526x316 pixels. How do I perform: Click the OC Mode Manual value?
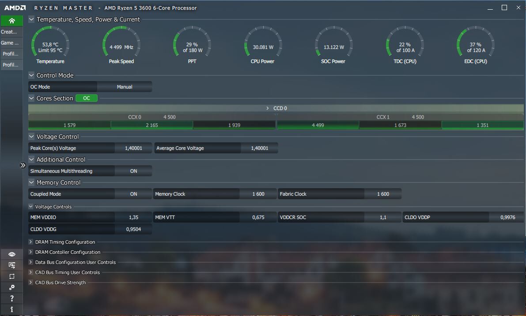coord(125,87)
